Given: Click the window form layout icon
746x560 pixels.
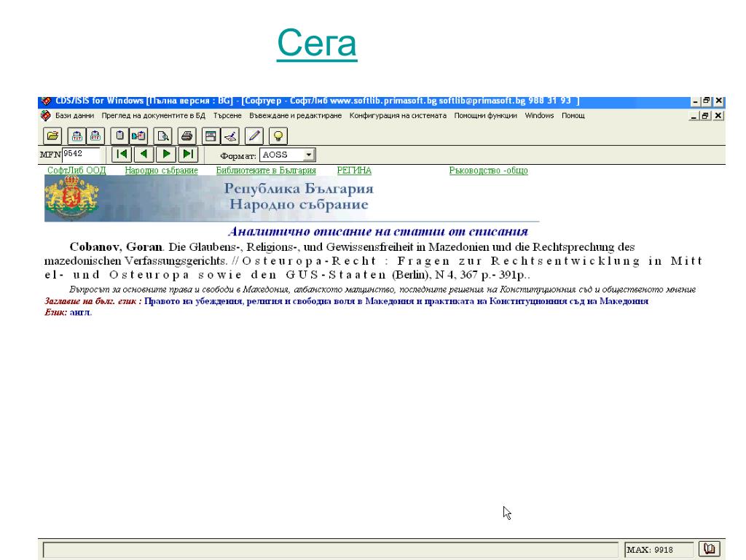Looking at the screenshot, I should point(211,136).
